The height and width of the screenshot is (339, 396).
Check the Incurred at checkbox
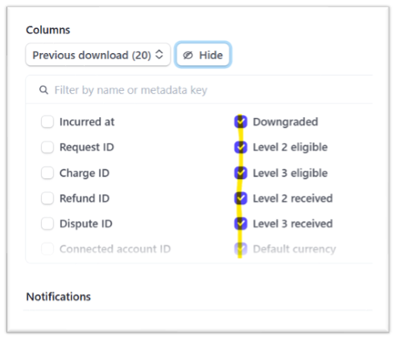tap(47, 122)
